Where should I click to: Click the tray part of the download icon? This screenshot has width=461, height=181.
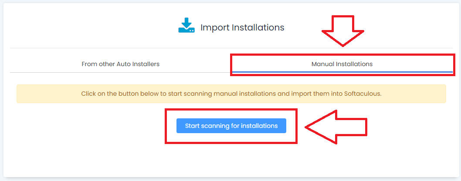click(186, 30)
